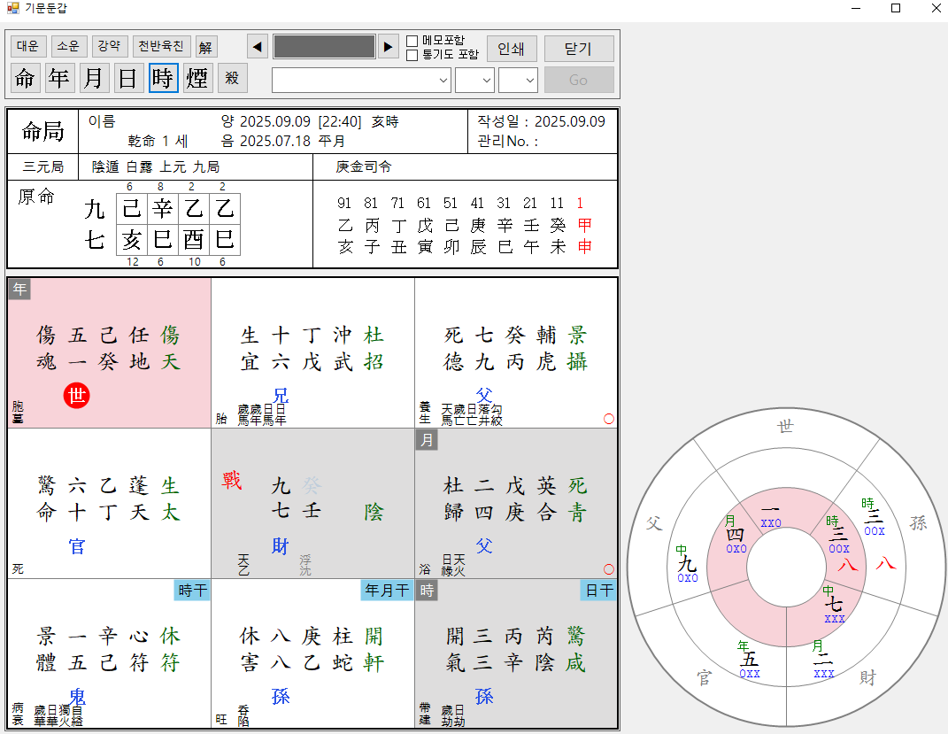Click the 時 badge in bottom-right palace
The width and height of the screenshot is (948, 734).
427,590
